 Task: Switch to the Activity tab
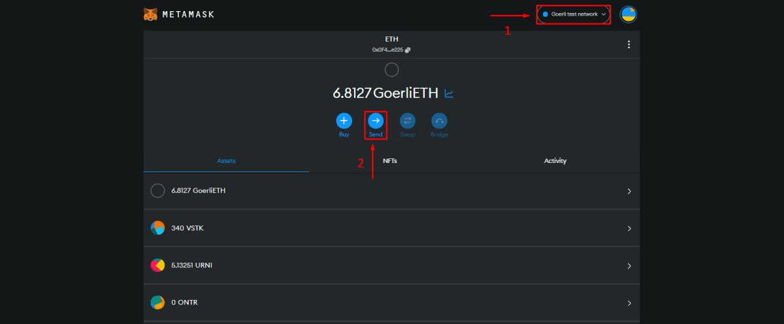pyautogui.click(x=555, y=160)
